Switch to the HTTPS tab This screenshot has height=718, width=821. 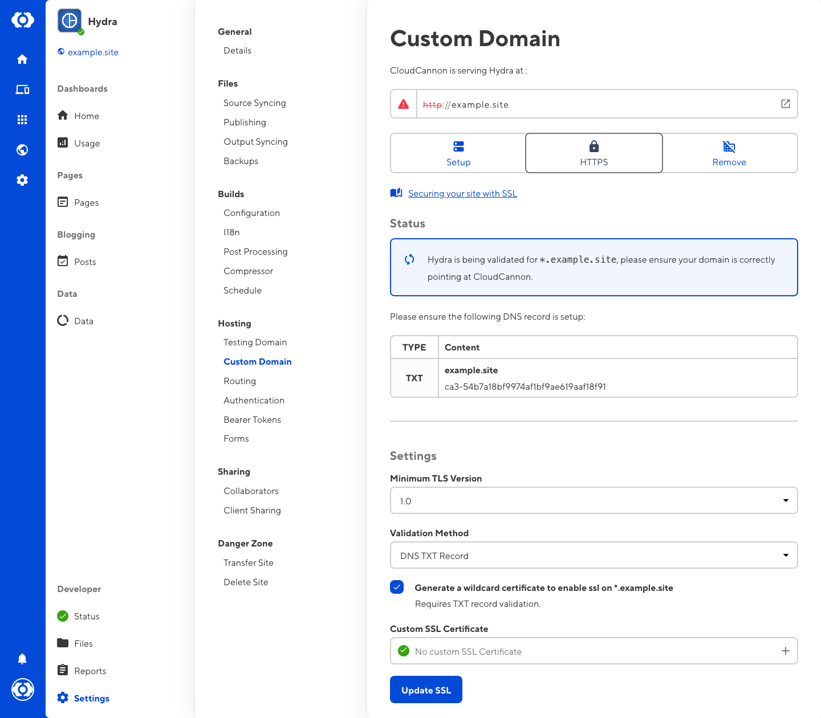[594, 153]
